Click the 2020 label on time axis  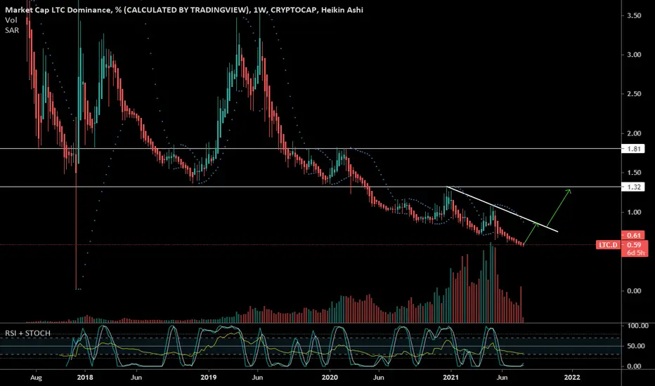(x=330, y=378)
